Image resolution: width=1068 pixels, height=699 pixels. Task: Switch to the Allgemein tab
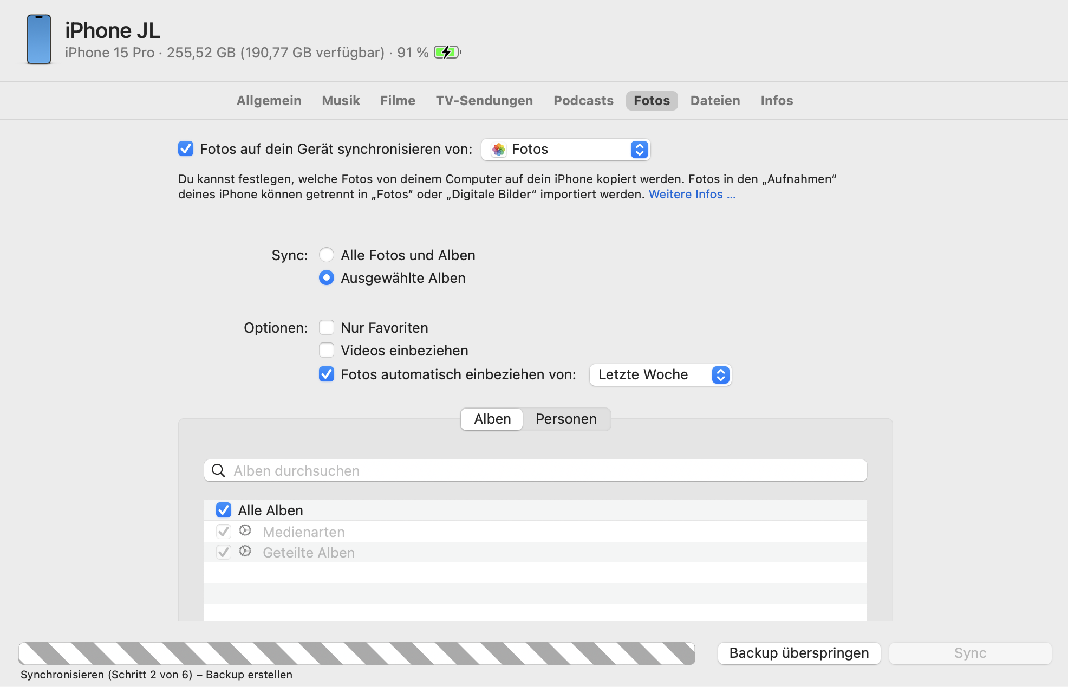269,101
